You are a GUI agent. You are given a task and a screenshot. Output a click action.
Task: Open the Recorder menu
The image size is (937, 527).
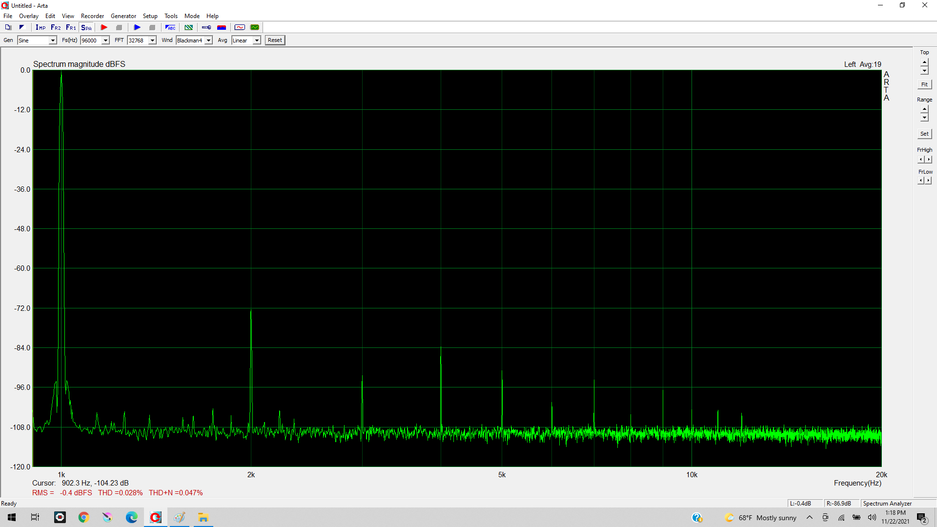click(92, 16)
